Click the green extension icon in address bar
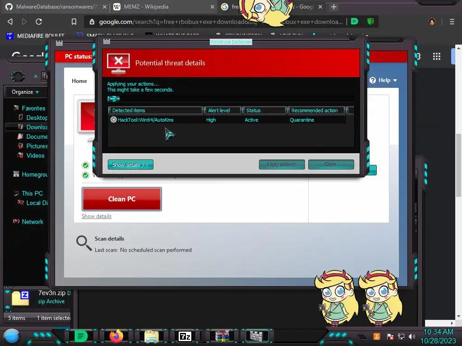 click(355, 21)
